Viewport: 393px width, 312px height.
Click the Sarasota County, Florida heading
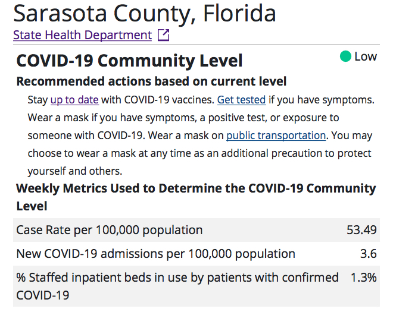click(145, 13)
